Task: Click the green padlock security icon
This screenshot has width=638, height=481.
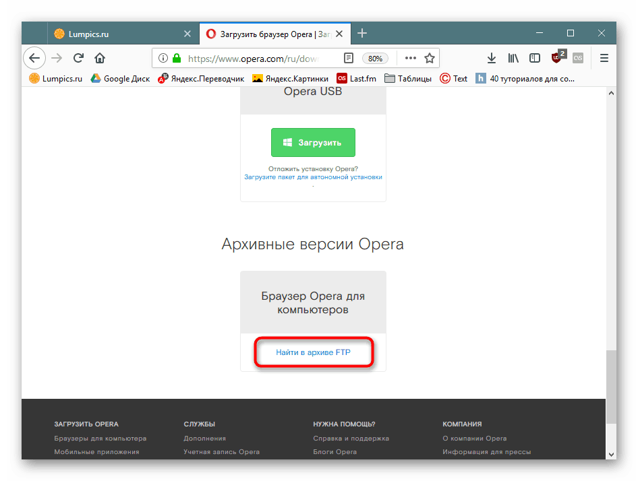Action: tap(177, 58)
